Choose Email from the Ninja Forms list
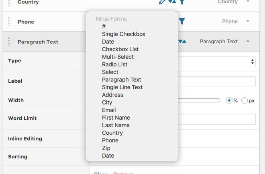265x174 pixels. pos(109,110)
